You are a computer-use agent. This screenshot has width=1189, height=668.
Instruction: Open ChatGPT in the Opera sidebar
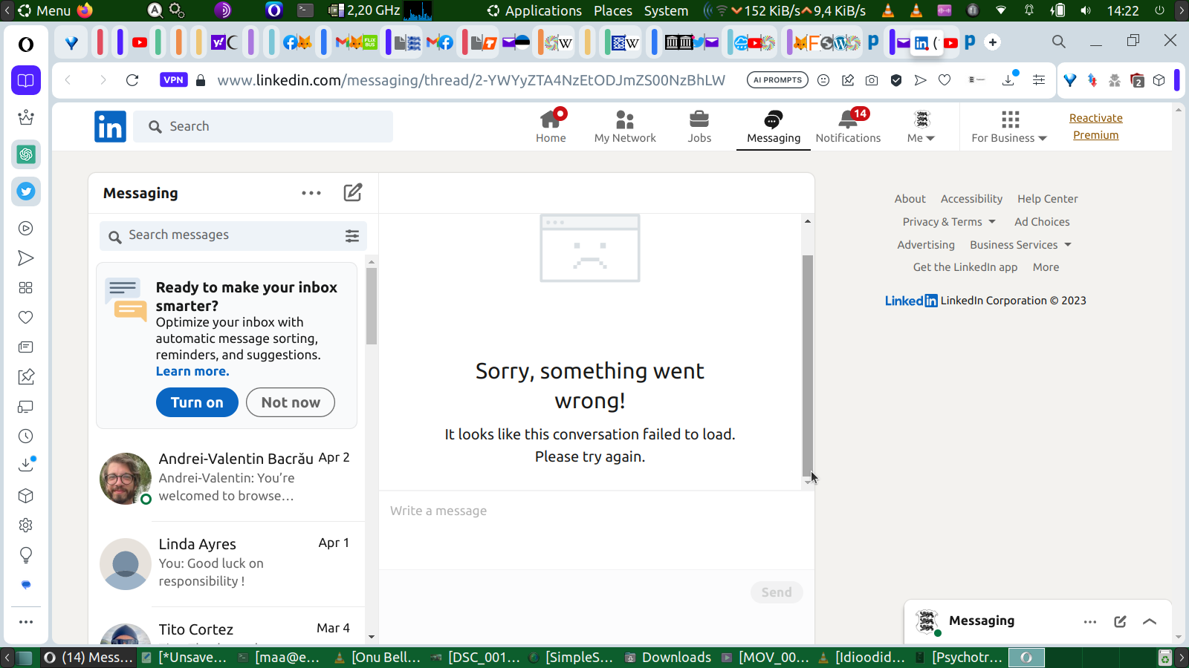(x=26, y=154)
